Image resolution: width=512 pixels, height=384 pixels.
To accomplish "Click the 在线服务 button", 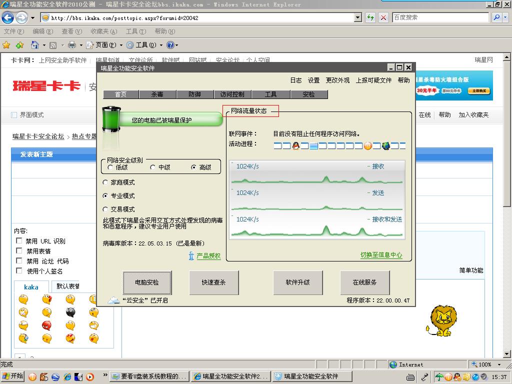I will 364,282.
